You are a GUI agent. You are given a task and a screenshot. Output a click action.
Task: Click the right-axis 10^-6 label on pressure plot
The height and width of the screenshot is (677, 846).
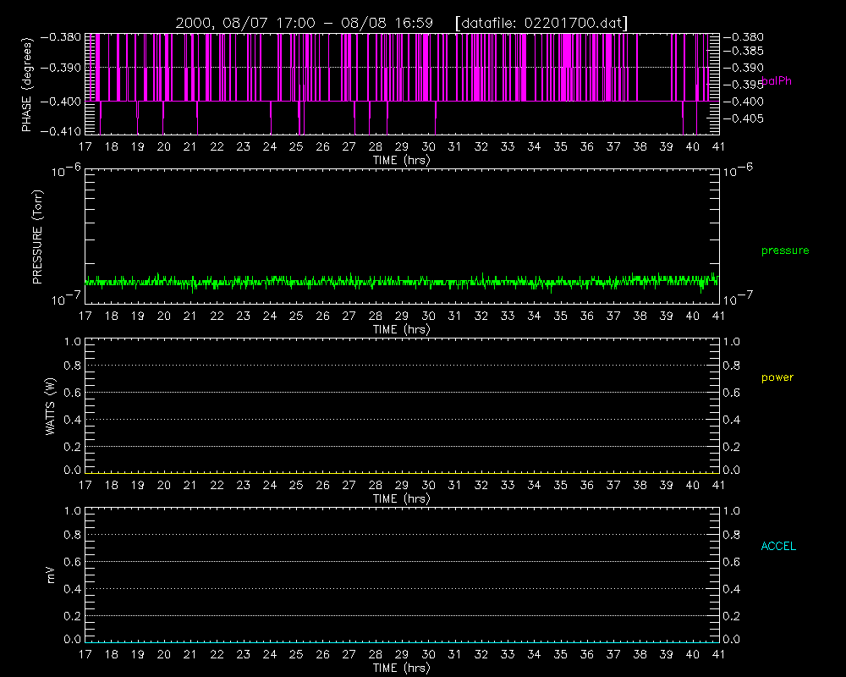(738, 171)
